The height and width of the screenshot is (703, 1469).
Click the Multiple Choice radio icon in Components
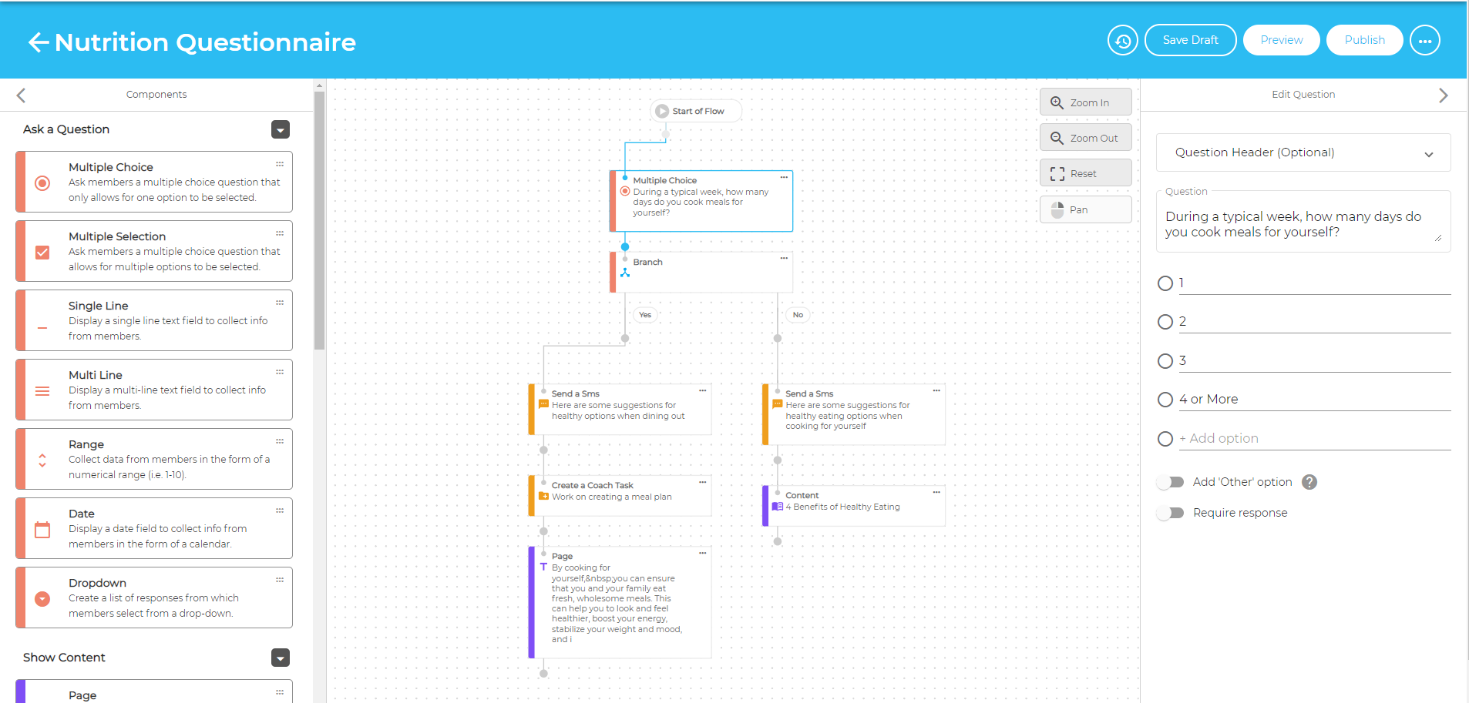point(42,183)
